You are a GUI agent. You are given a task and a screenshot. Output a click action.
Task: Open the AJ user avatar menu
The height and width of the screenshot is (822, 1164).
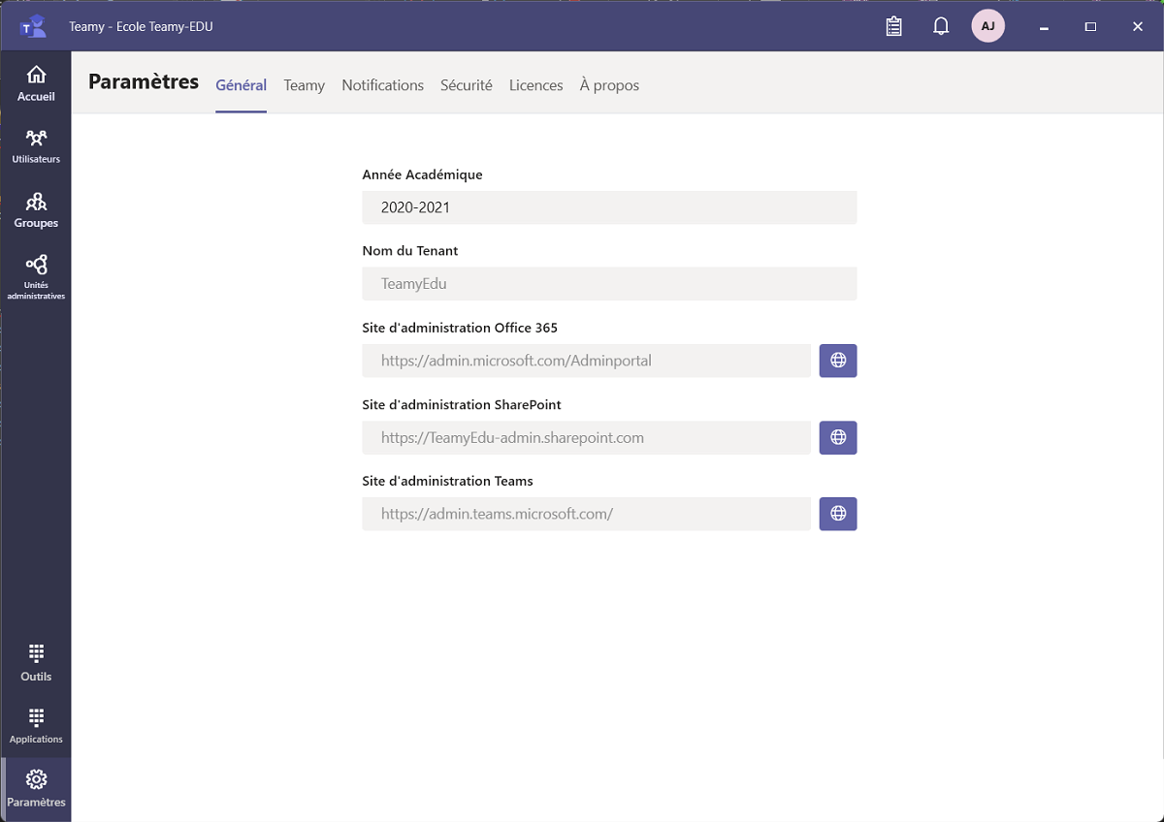[987, 26]
